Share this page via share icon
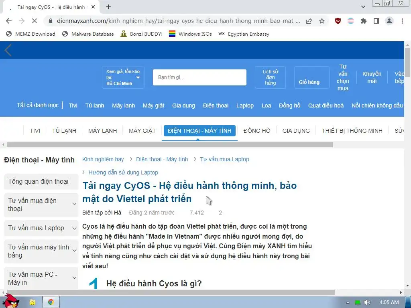Screen dimensions: 411x308 click(309, 21)
